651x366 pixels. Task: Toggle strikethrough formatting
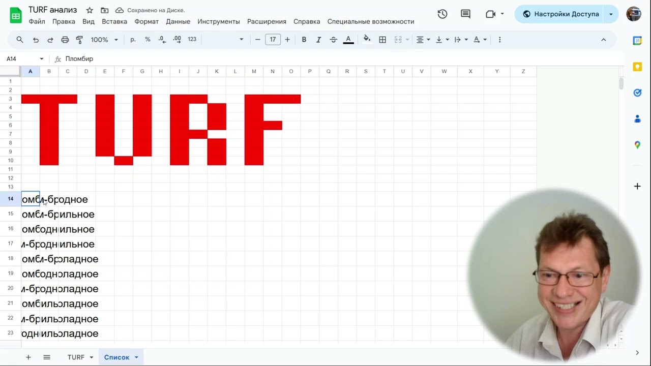(x=334, y=39)
